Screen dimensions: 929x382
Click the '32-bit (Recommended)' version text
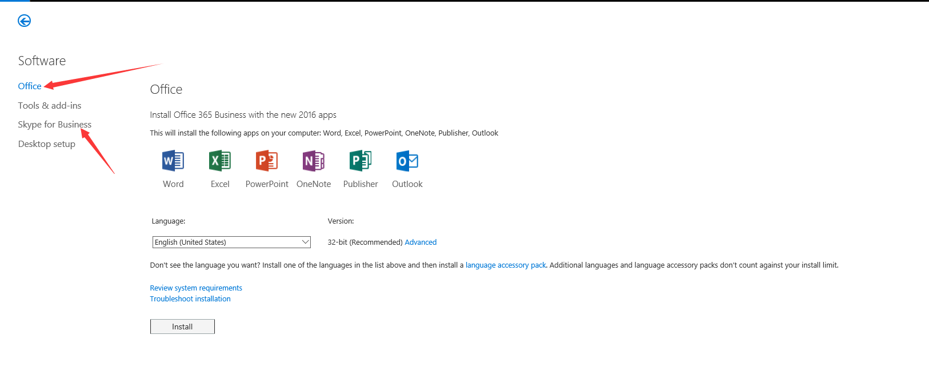click(x=365, y=242)
